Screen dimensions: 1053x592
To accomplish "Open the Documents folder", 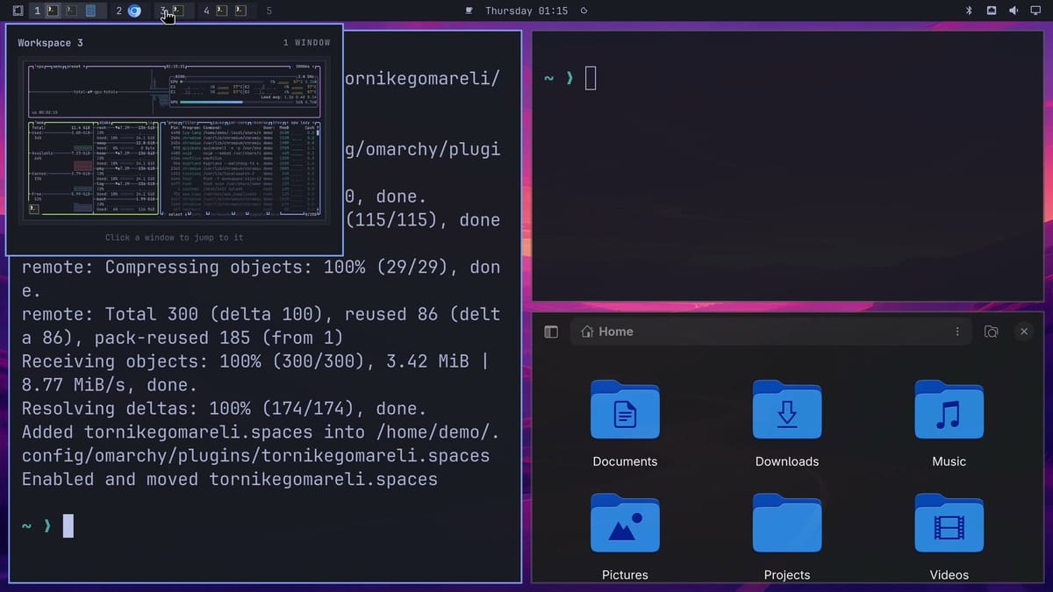I will pos(625,410).
